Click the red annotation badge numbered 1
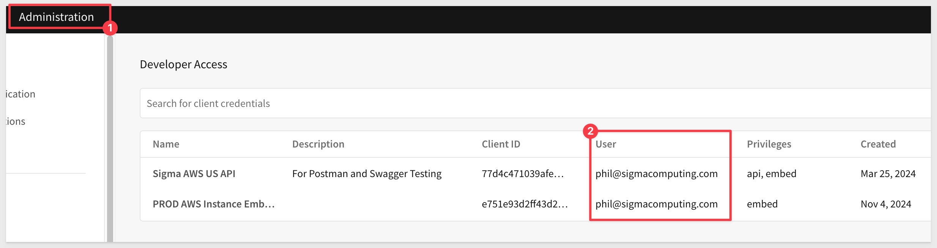 110,28
